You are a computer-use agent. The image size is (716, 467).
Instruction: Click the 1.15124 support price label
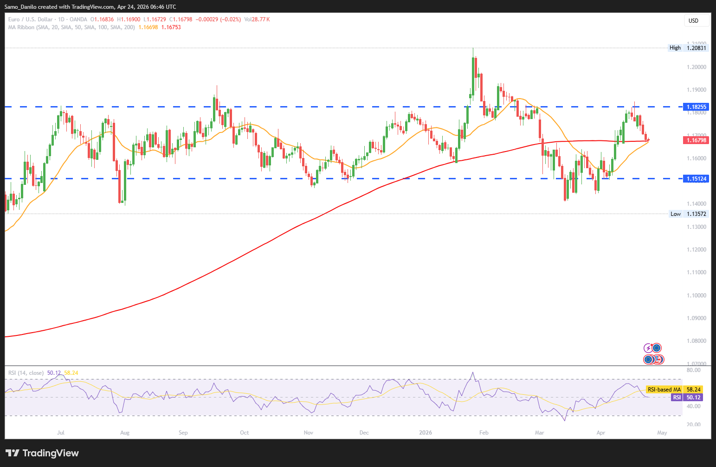coord(696,178)
